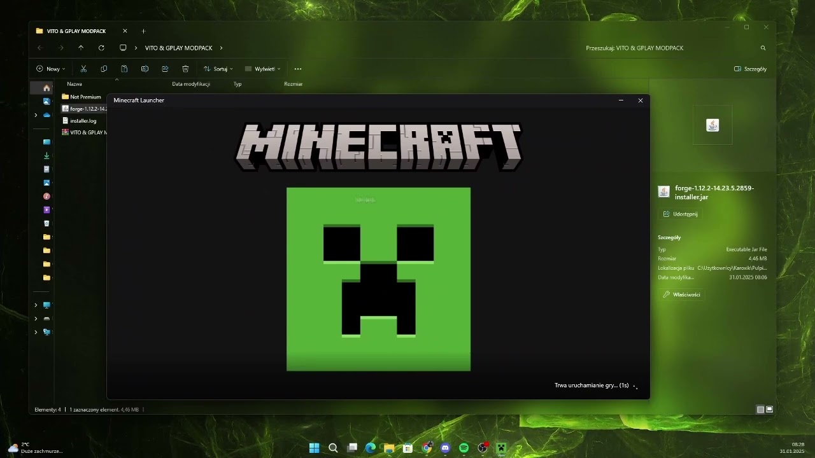Open Home in the Explorer sidebar
The width and height of the screenshot is (815, 458).
[46, 88]
